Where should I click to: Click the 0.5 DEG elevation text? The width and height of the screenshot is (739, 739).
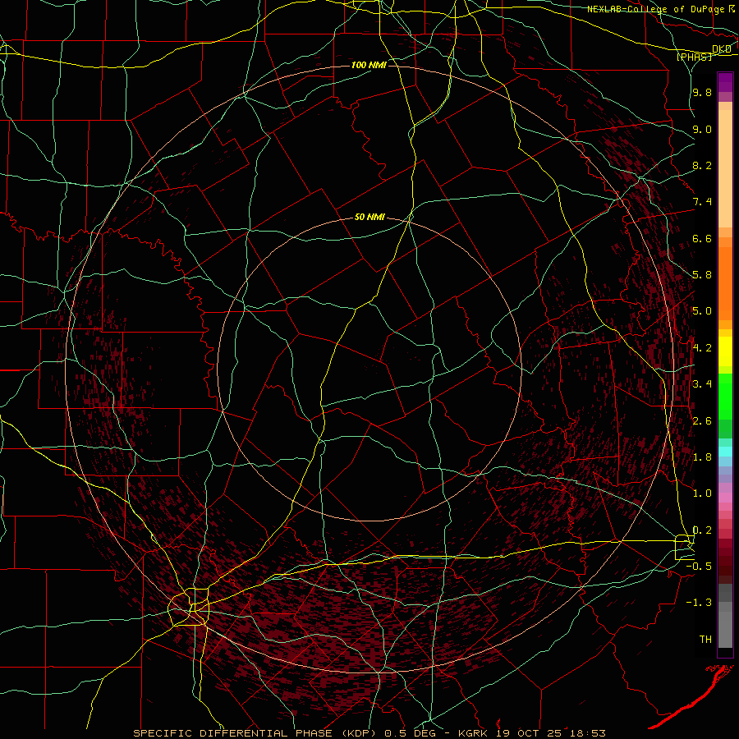click(409, 733)
